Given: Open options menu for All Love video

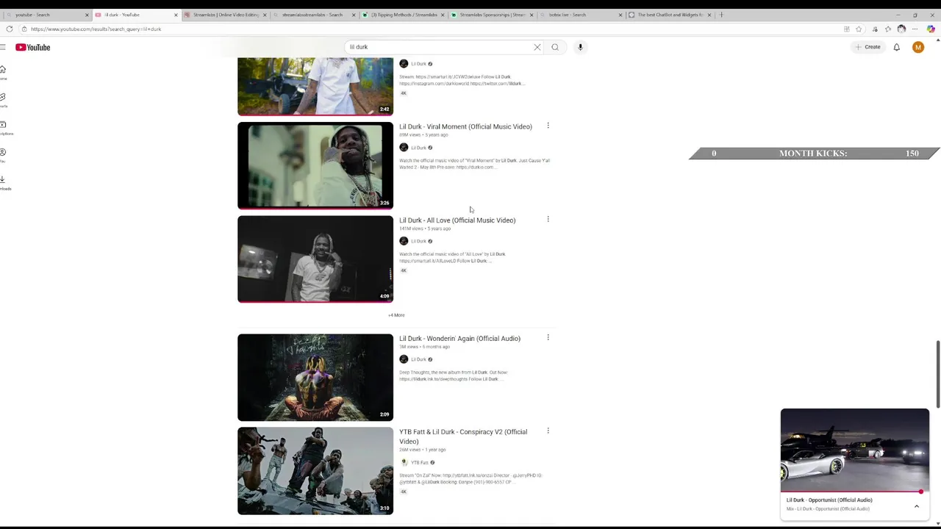Looking at the screenshot, I should coord(548,219).
